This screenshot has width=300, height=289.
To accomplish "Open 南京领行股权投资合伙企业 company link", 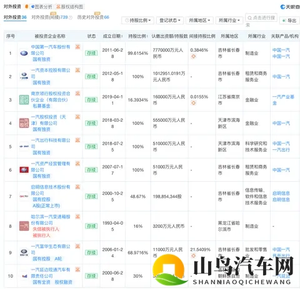I will (x=51, y=97).
